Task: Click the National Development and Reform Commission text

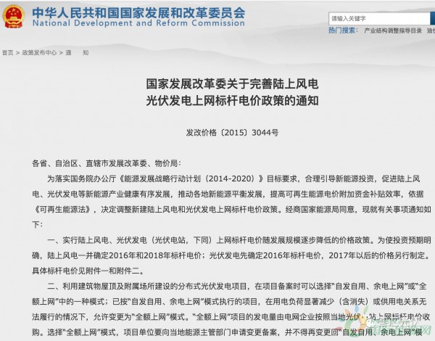Action: [138, 23]
